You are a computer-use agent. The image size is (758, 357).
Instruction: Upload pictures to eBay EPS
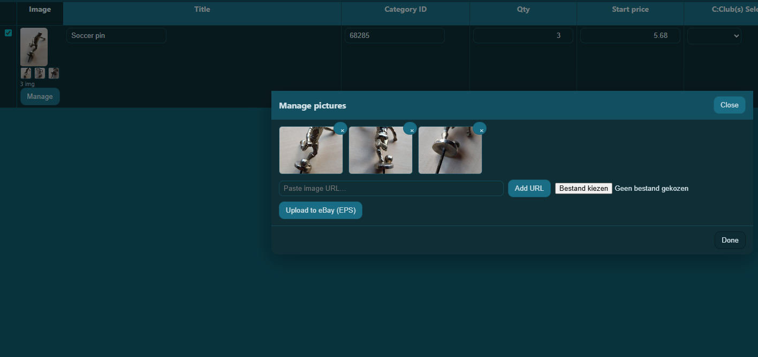tap(320, 210)
